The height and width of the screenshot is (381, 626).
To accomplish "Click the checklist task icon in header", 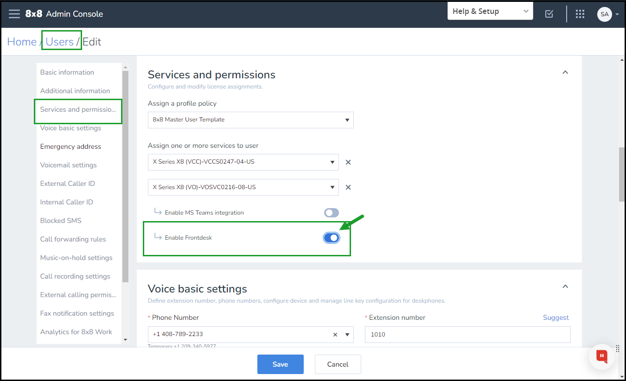I will [549, 14].
